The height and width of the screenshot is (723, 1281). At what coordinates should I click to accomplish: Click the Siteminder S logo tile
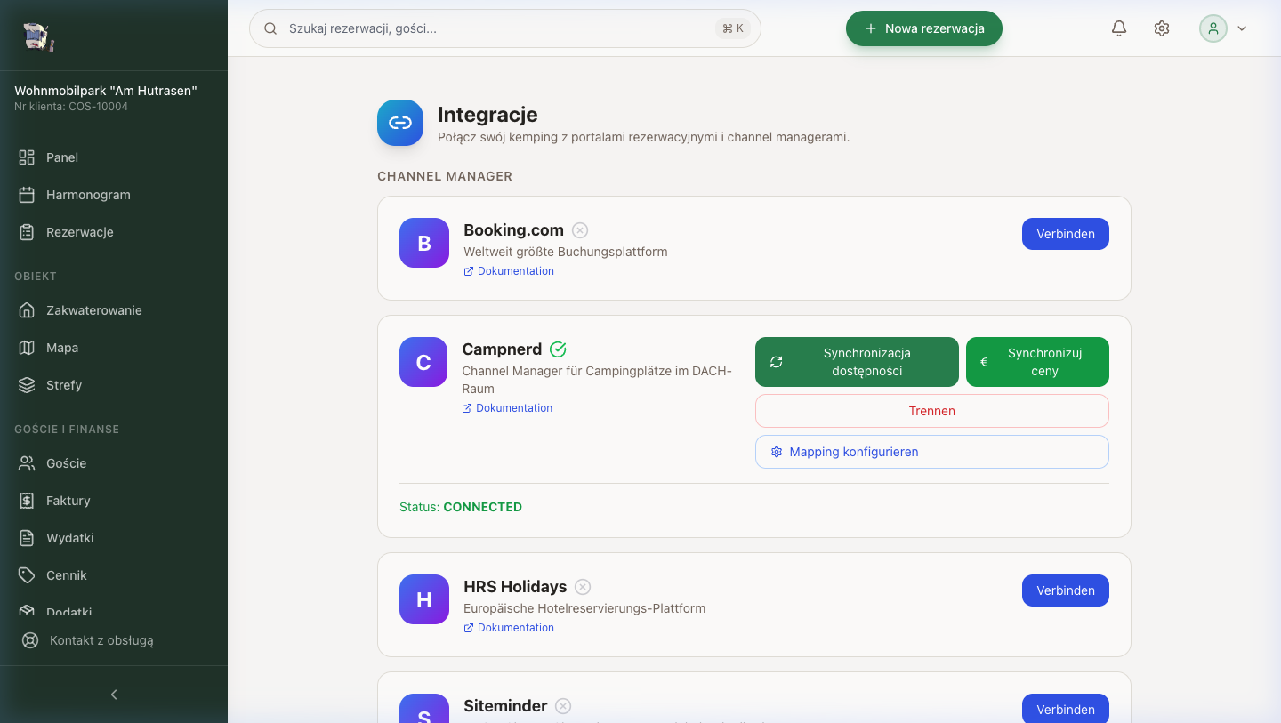pos(424,709)
